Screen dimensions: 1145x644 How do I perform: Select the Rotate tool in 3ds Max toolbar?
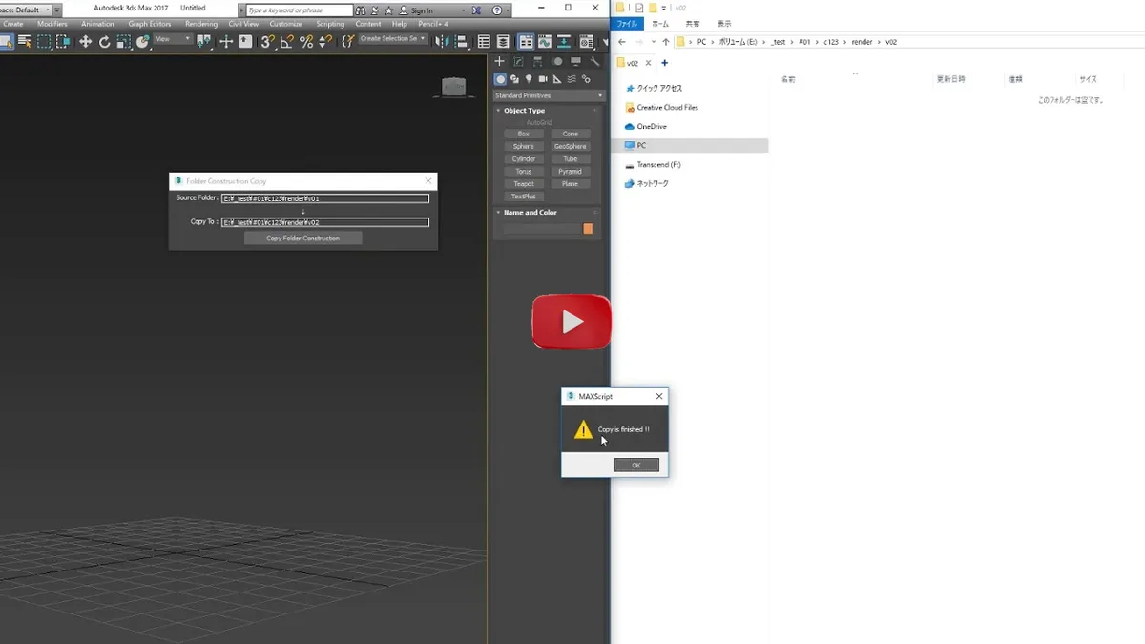click(104, 41)
